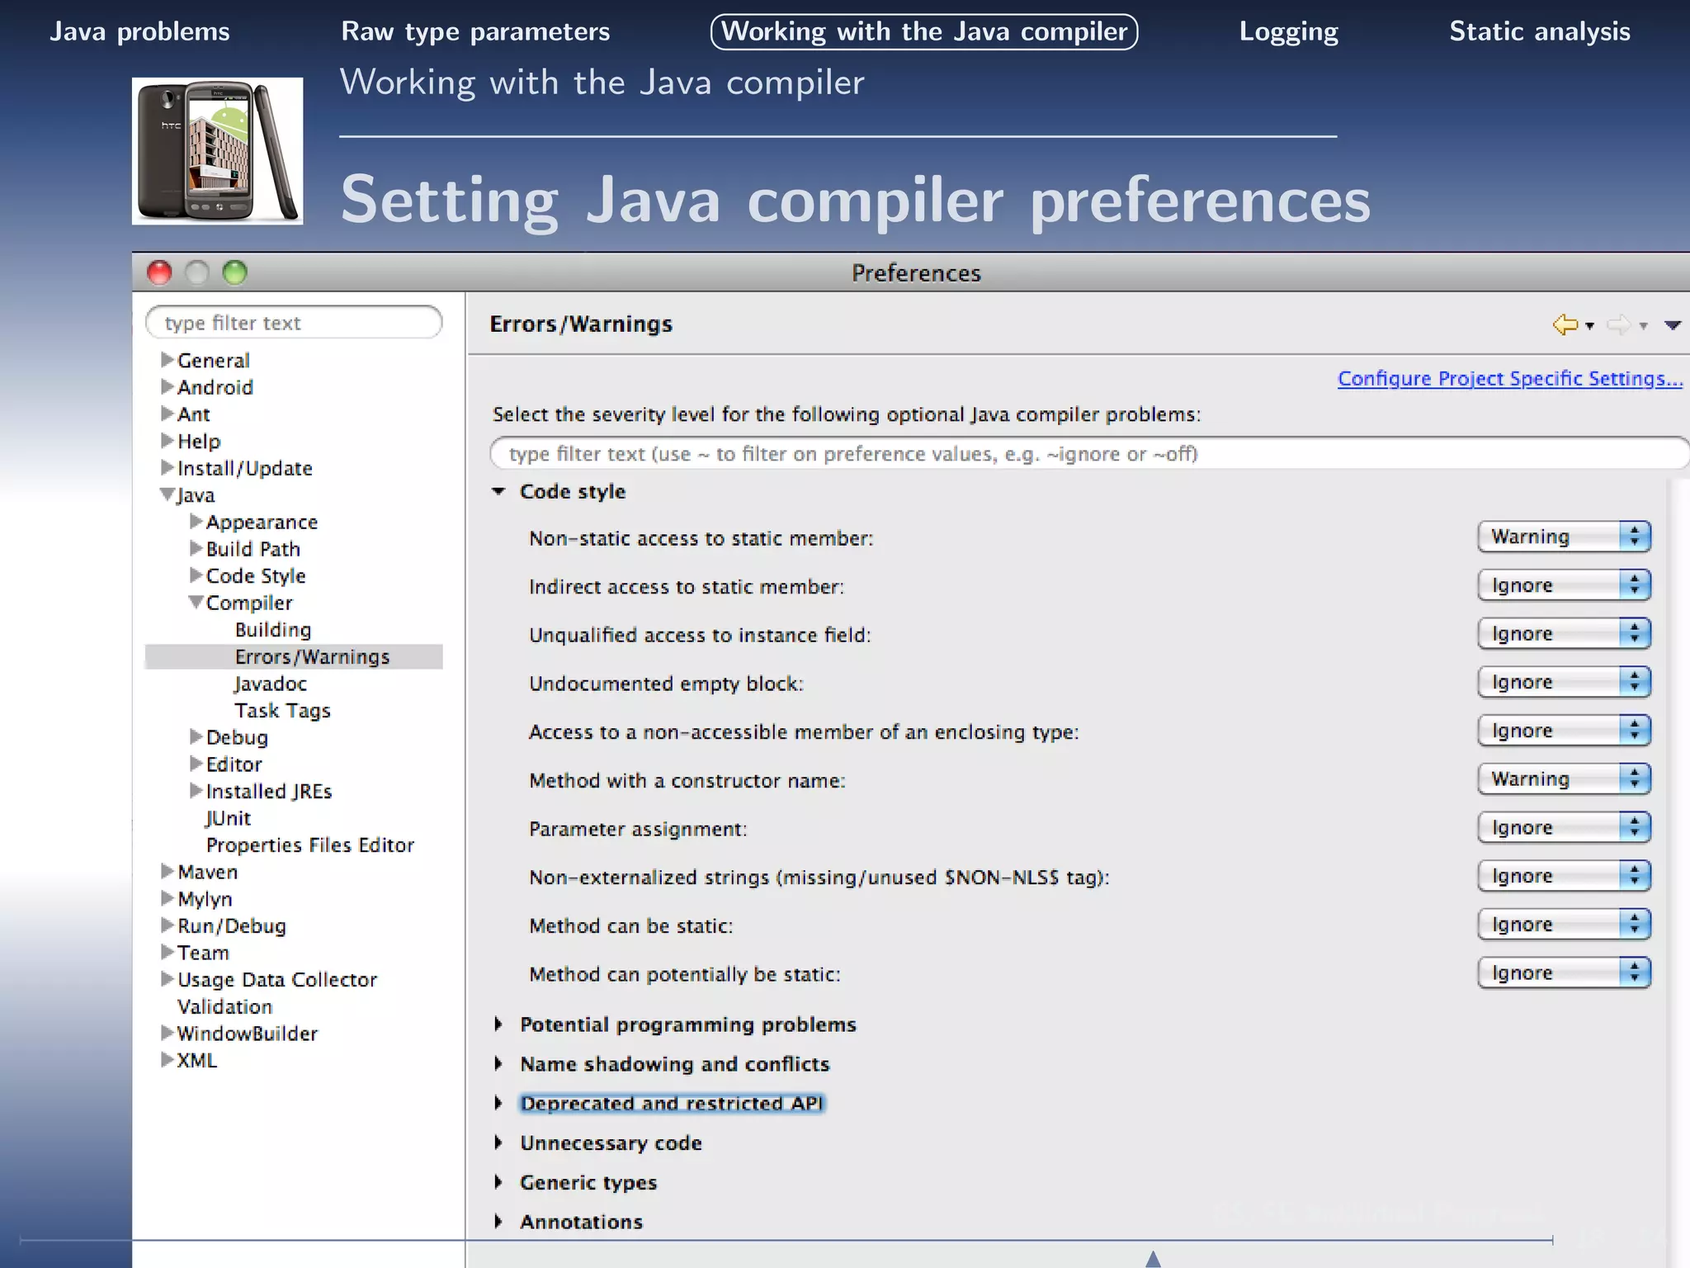The height and width of the screenshot is (1268, 1690).
Task: Close the Preferences window with red button
Action: 159,272
